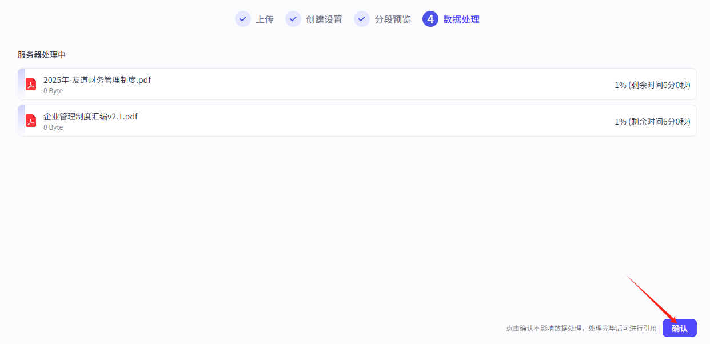The image size is (710, 344).
Task: Select file name 企业管理制度汇编v2.1.pdf
Action: pos(90,117)
